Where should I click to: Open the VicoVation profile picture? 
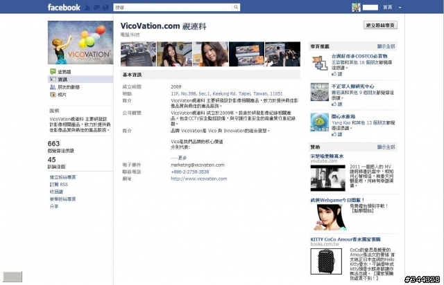tap(80, 42)
